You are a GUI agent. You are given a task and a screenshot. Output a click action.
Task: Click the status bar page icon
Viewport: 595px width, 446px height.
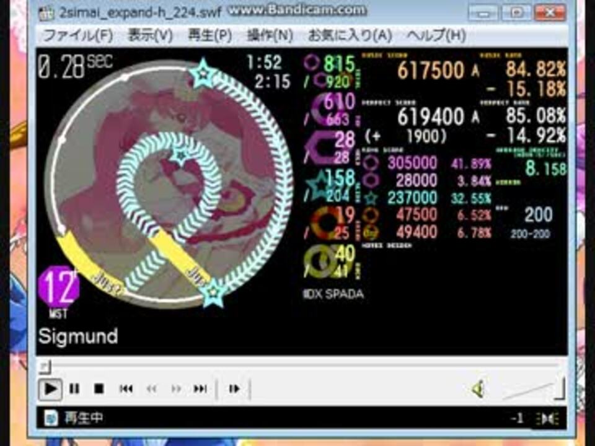[x=51, y=418]
